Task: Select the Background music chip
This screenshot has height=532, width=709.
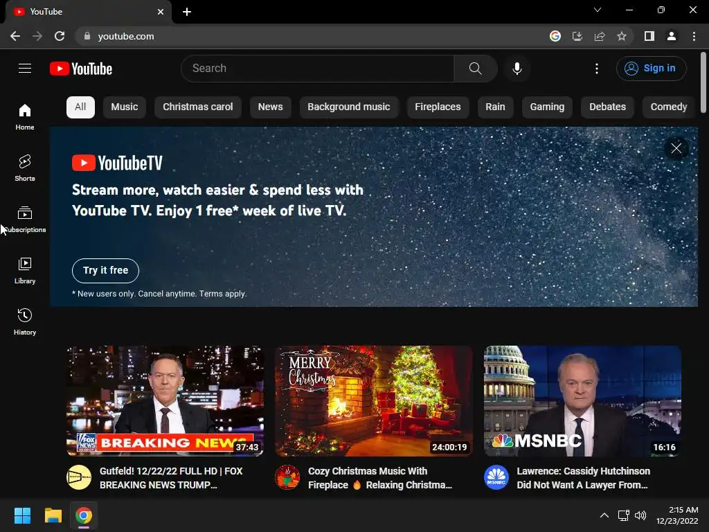Action: tap(349, 107)
